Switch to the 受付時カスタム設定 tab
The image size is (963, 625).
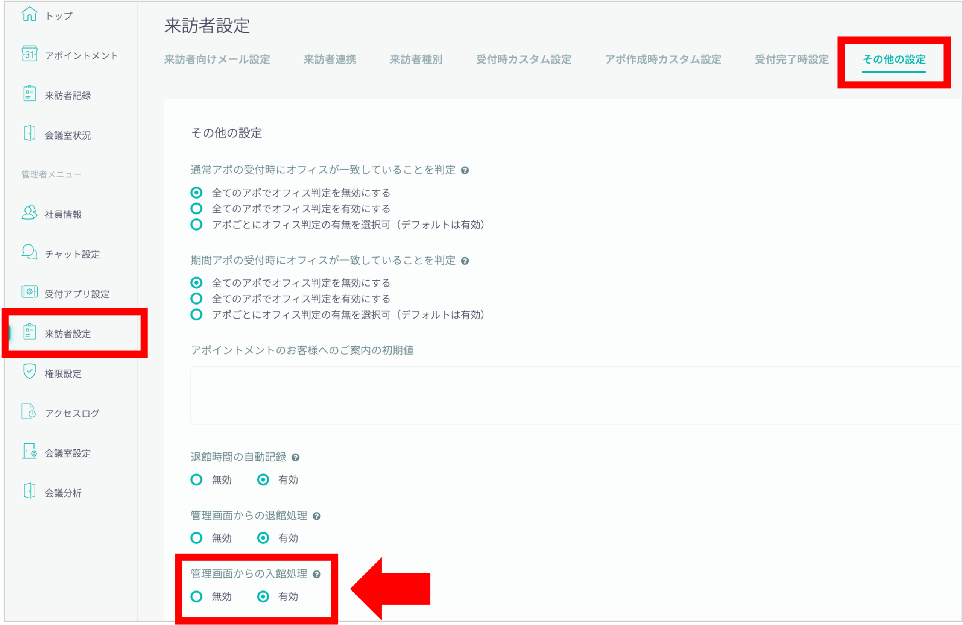523,59
